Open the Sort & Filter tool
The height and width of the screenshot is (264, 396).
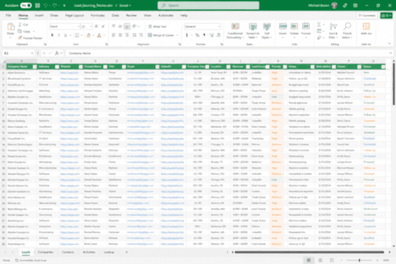[333, 31]
